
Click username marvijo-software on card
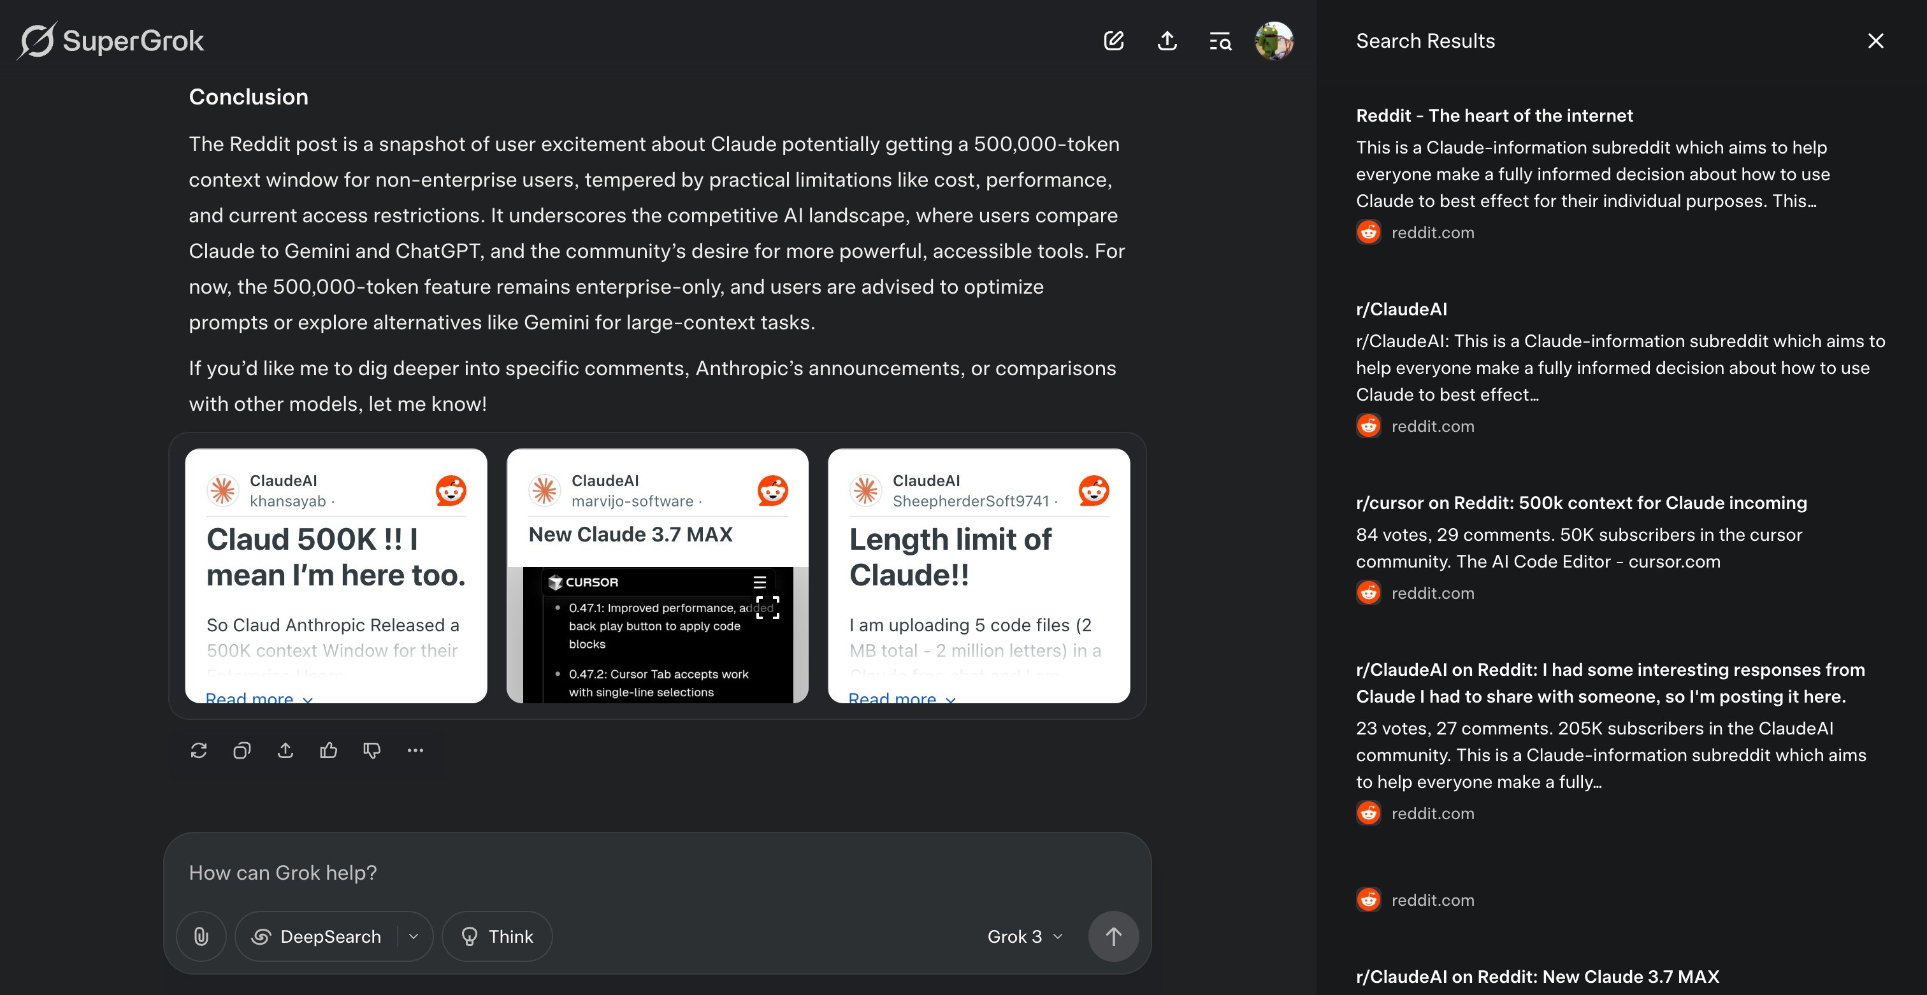click(x=632, y=501)
